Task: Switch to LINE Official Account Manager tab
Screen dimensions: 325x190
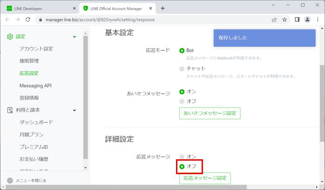Action: 117,8
